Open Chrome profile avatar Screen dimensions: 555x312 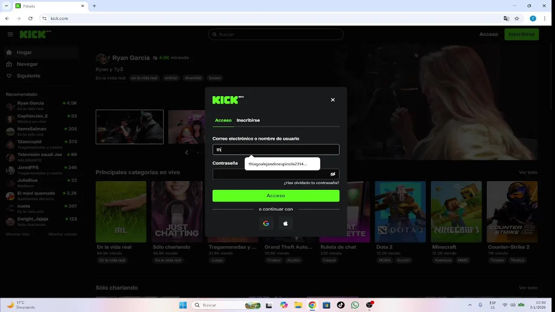[533, 19]
